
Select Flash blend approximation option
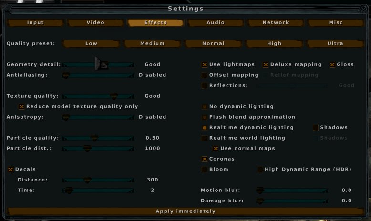click(205, 117)
